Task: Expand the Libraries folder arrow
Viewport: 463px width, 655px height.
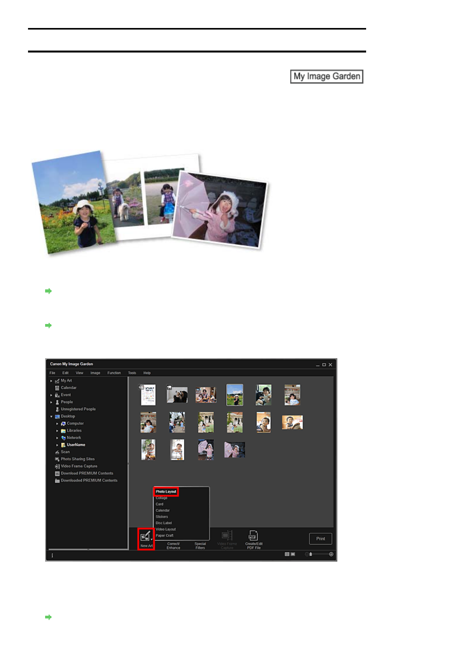Action: click(x=57, y=431)
